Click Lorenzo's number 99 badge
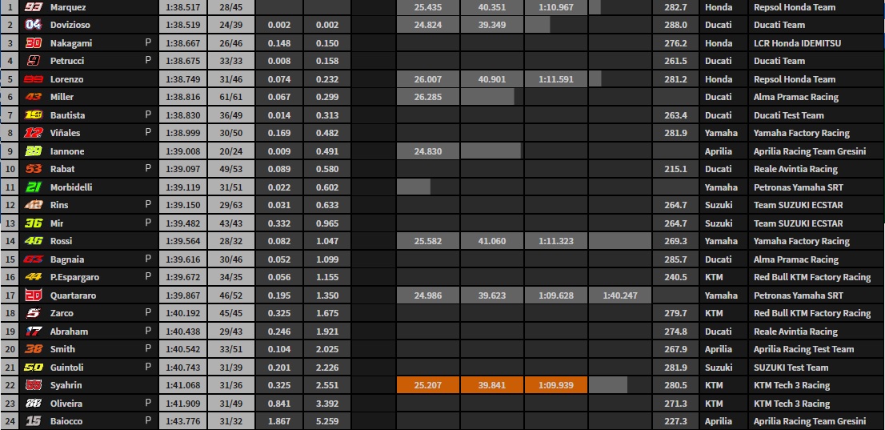This screenshot has width=885, height=430. point(34,79)
